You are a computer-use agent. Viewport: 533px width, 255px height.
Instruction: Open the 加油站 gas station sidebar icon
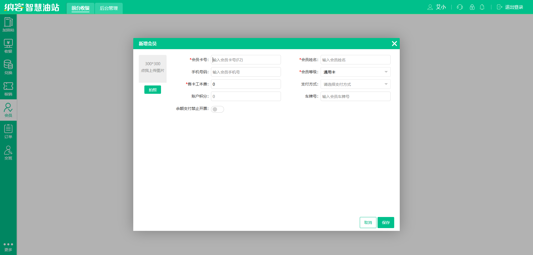[8, 24]
